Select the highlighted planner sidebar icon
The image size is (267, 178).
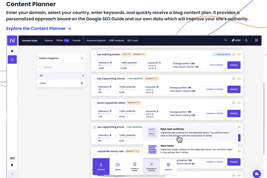(12, 59)
